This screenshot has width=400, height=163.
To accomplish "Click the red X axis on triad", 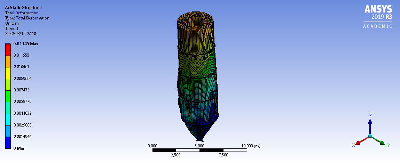I will (x=361, y=141).
